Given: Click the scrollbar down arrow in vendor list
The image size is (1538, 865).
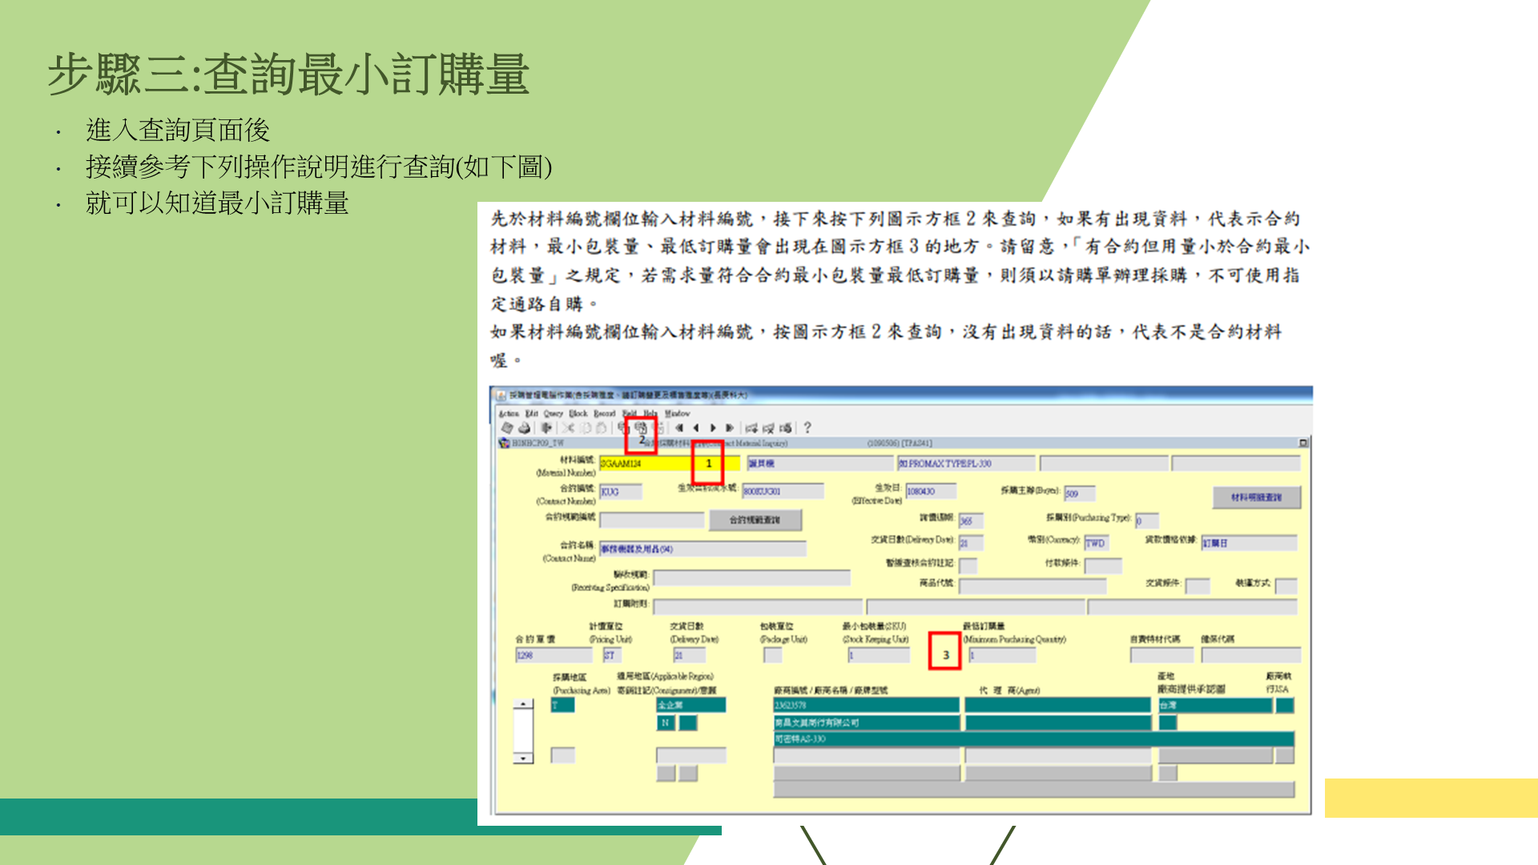Looking at the screenshot, I should [523, 758].
